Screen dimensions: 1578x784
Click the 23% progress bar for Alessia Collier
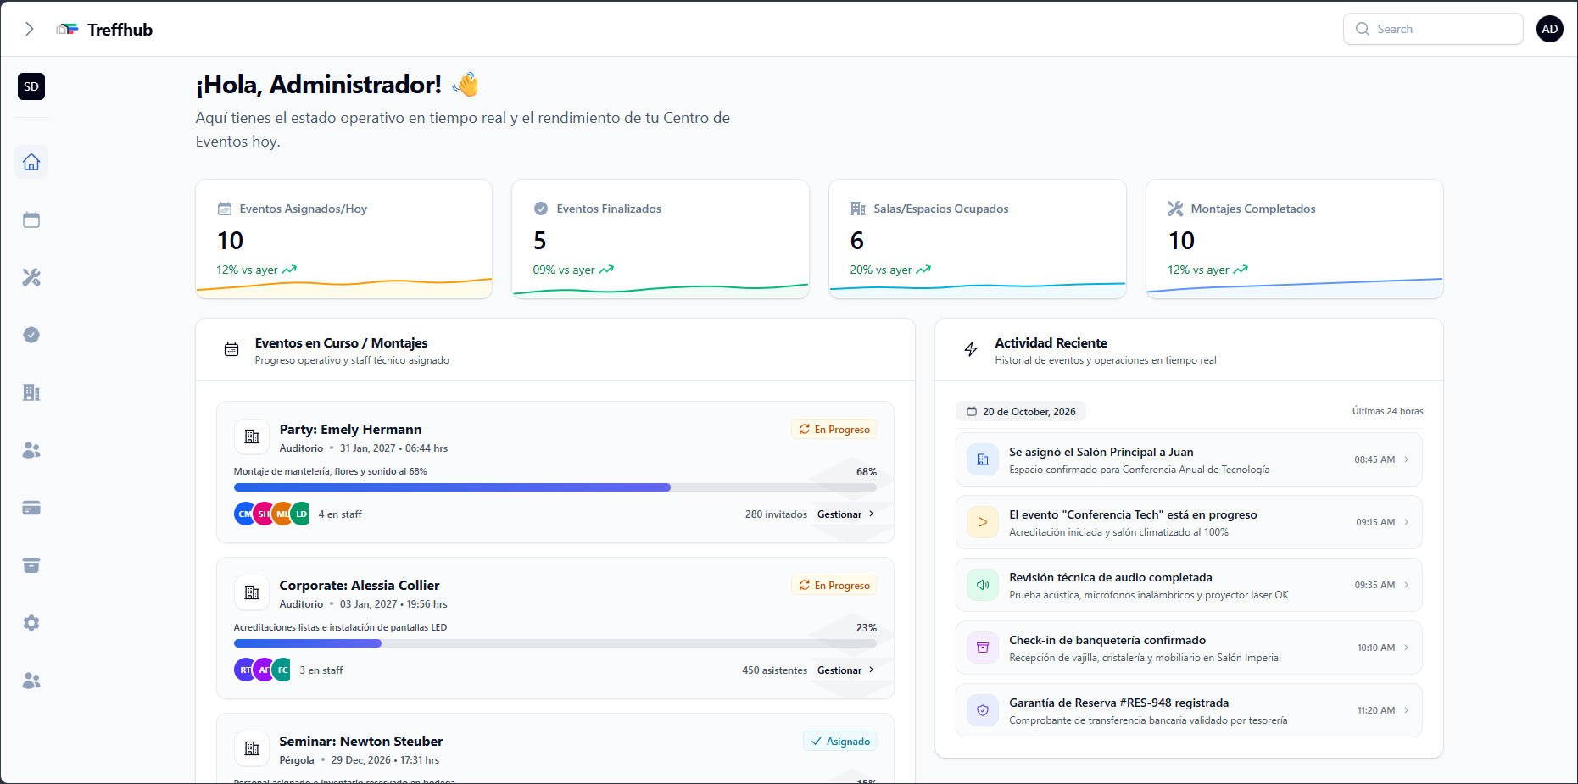coord(555,643)
